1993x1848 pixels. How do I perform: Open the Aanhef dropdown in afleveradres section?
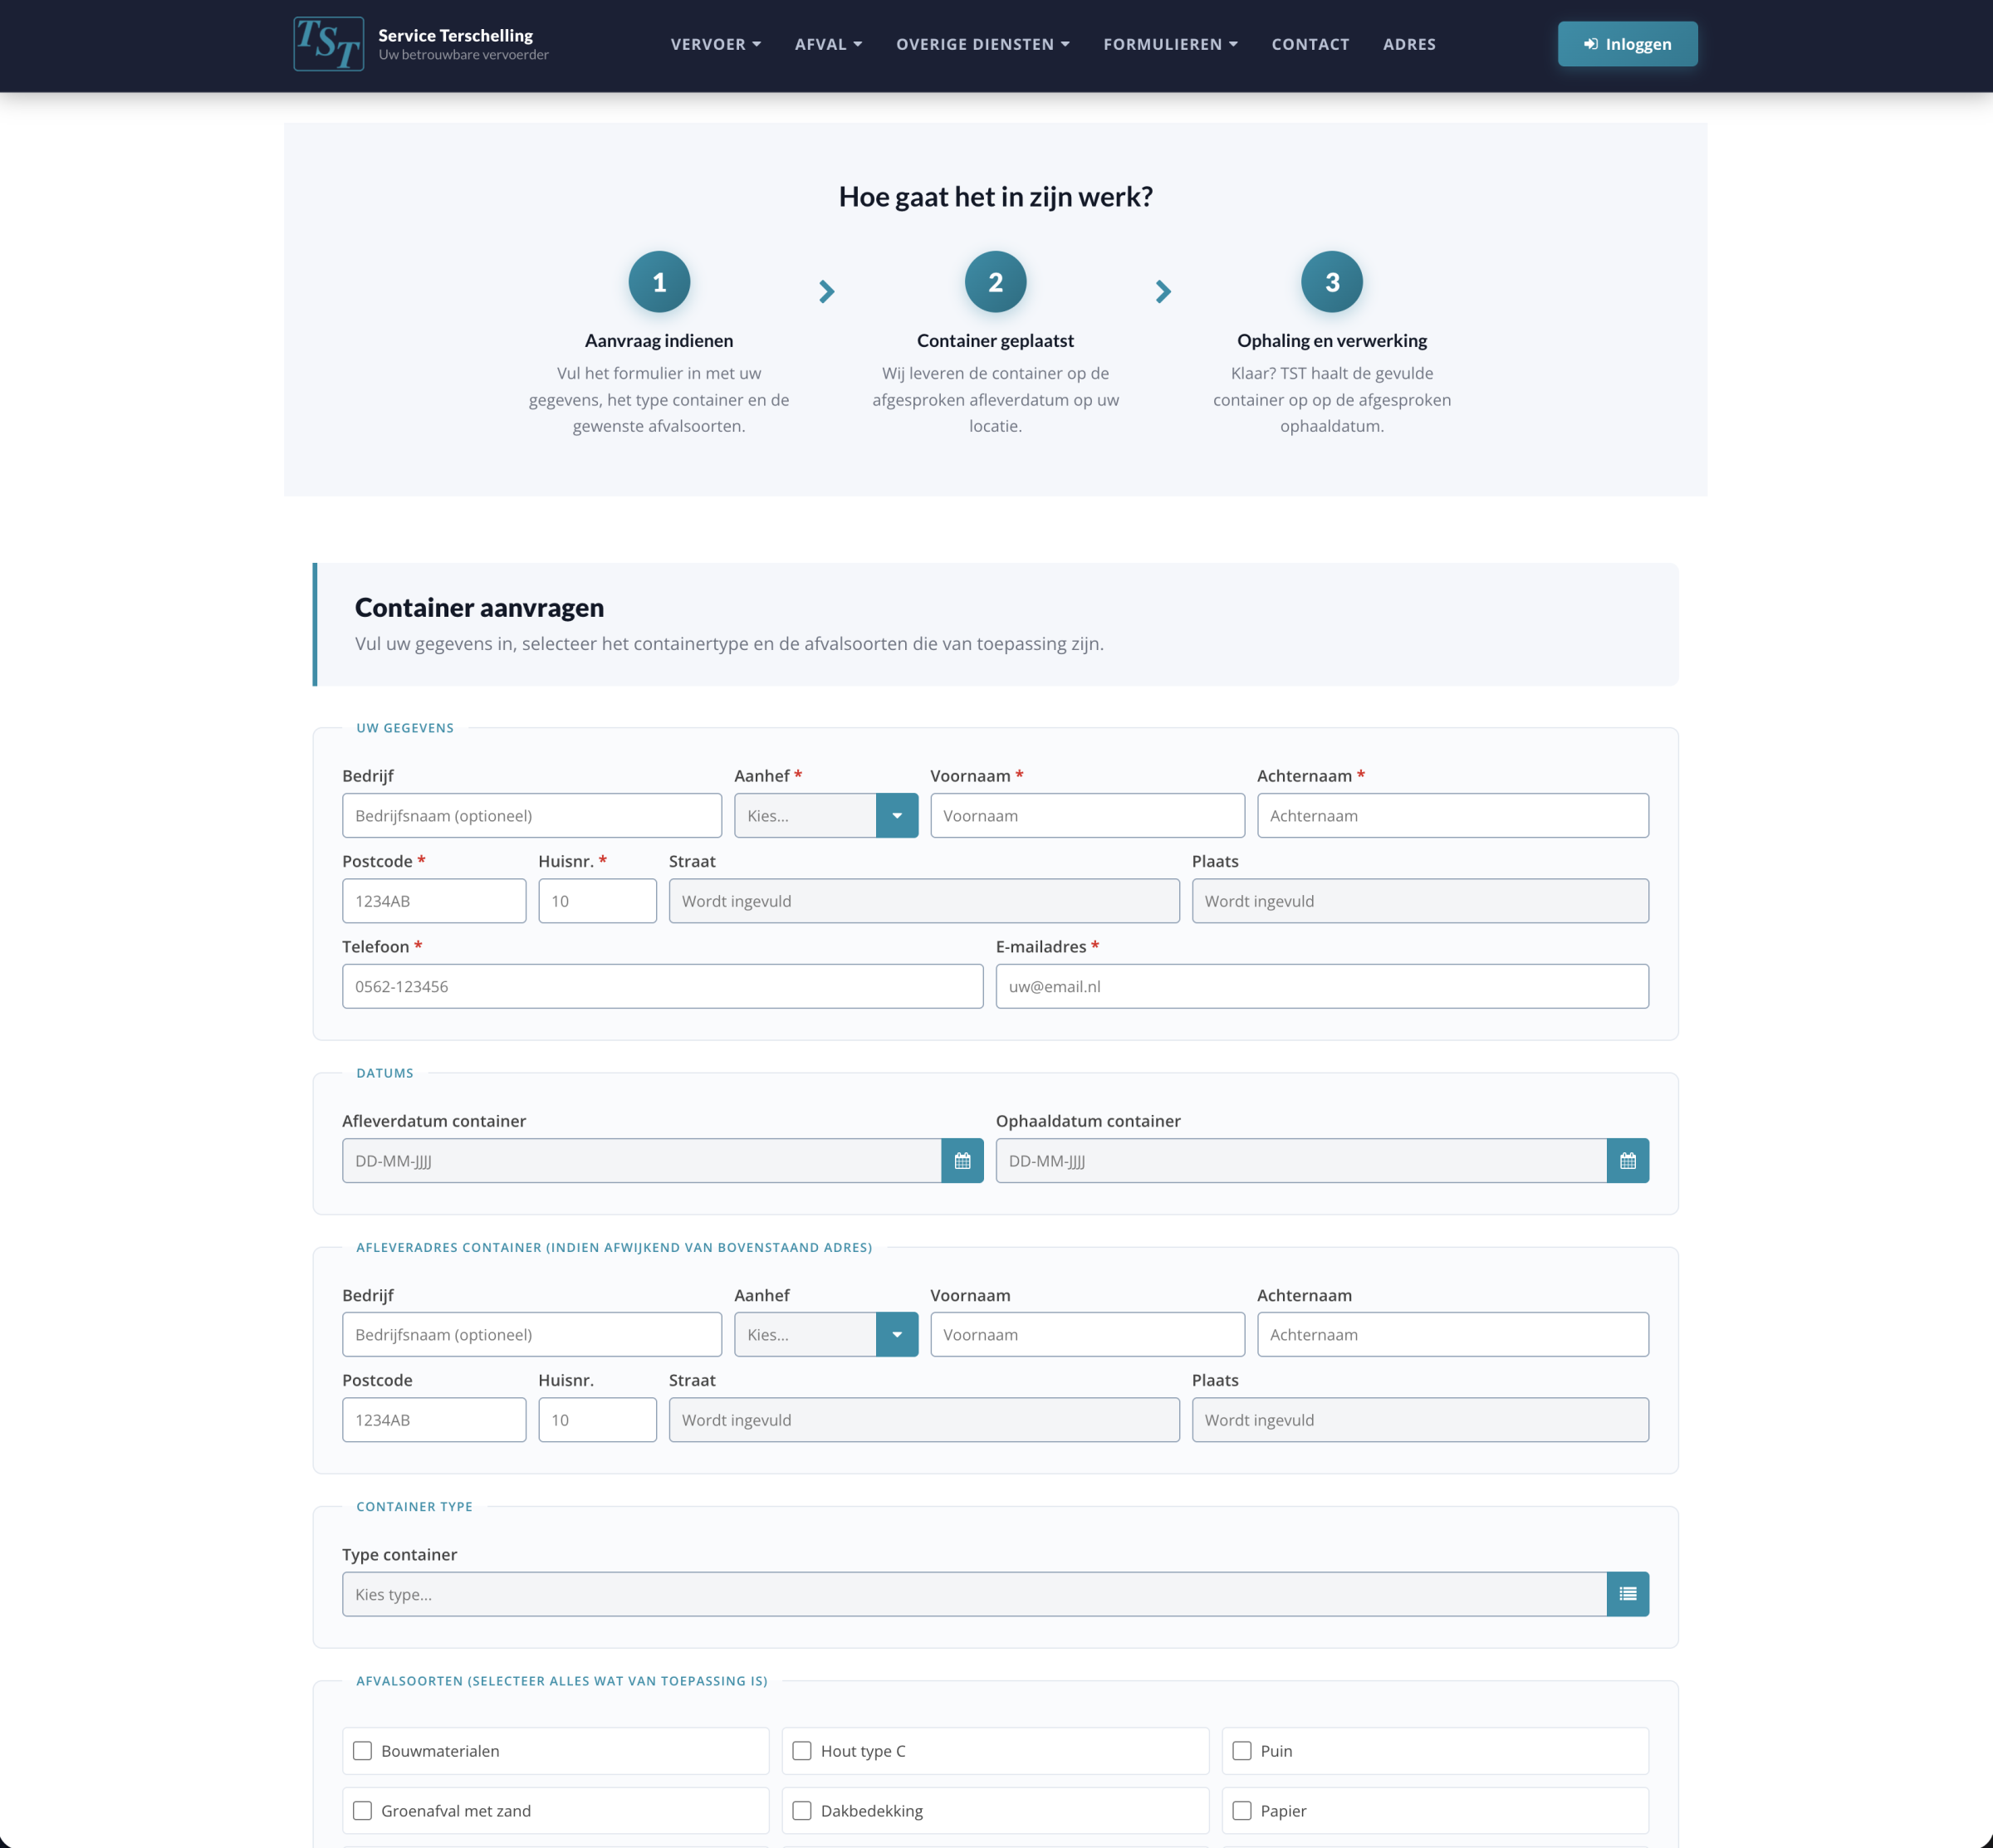tap(897, 1334)
